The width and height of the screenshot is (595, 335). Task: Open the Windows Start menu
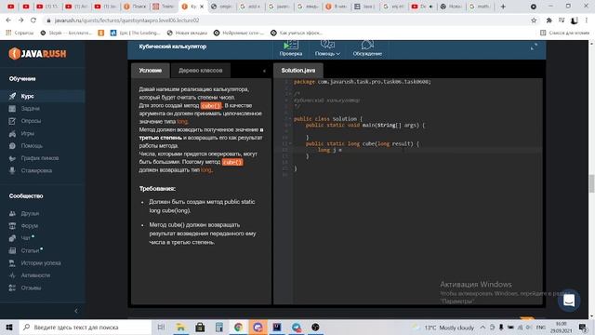pos(9,327)
